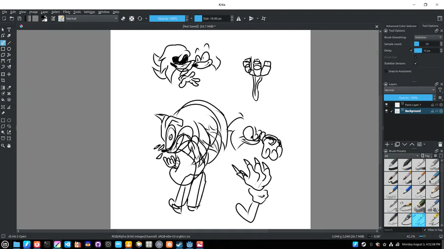
Task: Add new layer with plus button
Action: point(387,145)
